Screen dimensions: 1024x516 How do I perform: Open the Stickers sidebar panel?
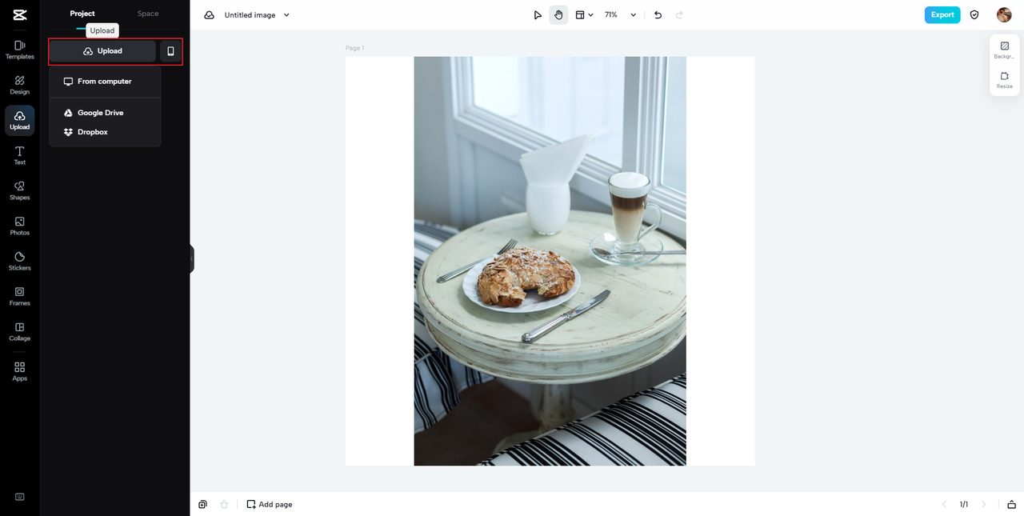[19, 262]
